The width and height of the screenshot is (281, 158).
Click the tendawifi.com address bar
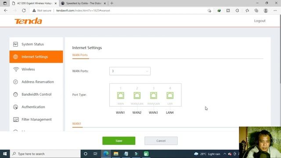83,11
